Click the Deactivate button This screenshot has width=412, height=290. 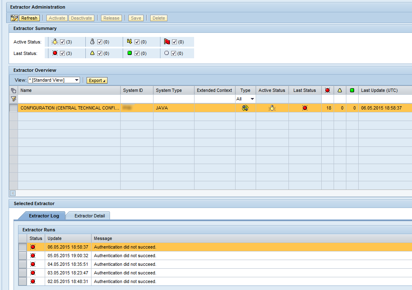(81, 18)
